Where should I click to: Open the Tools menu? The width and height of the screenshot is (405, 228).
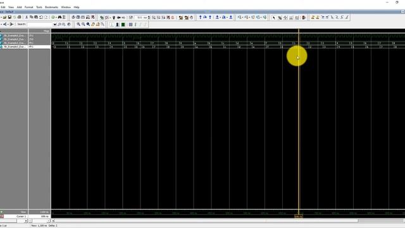point(39,7)
